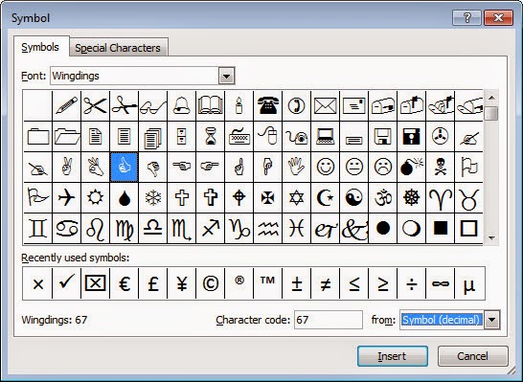This screenshot has width=523, height=382.
Task: Pick the recently used not equal sign
Action: click(x=326, y=283)
